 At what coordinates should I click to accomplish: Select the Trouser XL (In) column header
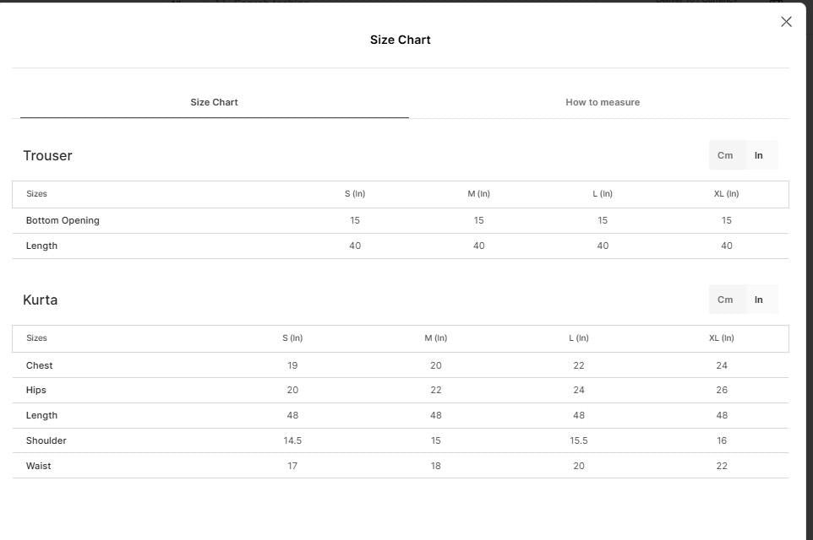point(726,193)
